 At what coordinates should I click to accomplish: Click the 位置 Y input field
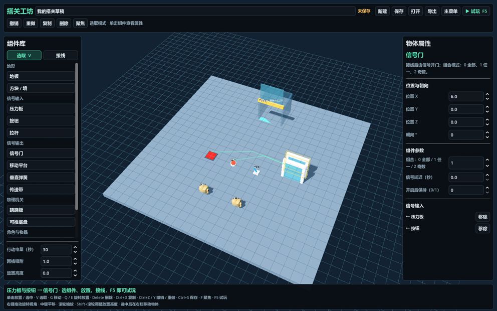click(x=466, y=109)
